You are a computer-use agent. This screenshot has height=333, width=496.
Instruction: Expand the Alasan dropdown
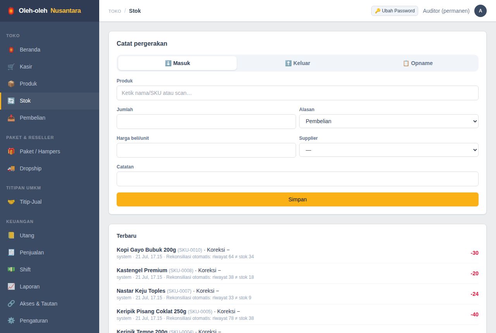pyautogui.click(x=389, y=121)
